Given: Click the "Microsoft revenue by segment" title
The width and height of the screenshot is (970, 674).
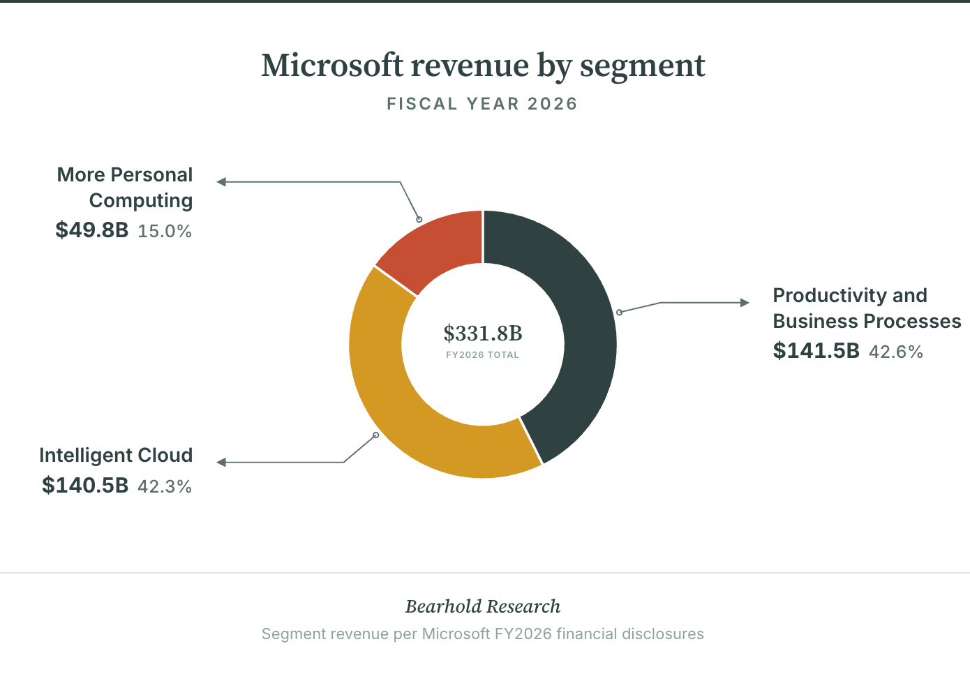Looking at the screenshot, I should coord(483,66).
